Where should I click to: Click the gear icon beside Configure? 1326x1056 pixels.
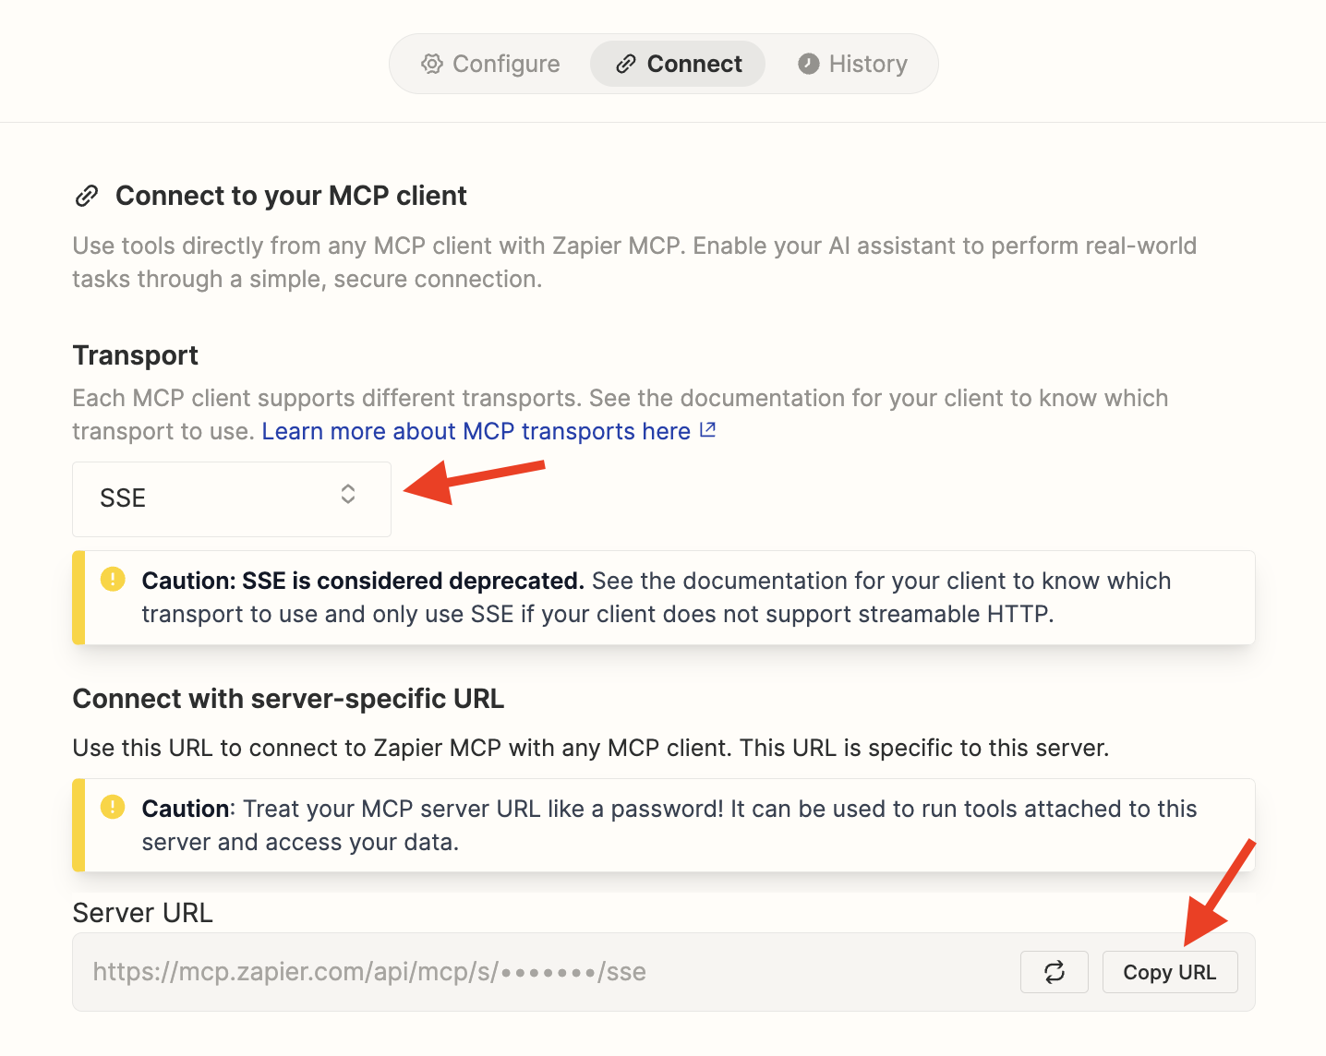pos(432,64)
